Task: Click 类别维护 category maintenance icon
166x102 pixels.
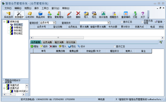Action: (x=19, y=15)
